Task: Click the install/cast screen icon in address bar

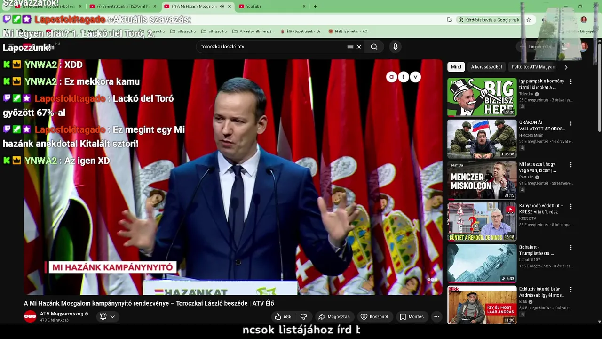Action: click(450, 20)
